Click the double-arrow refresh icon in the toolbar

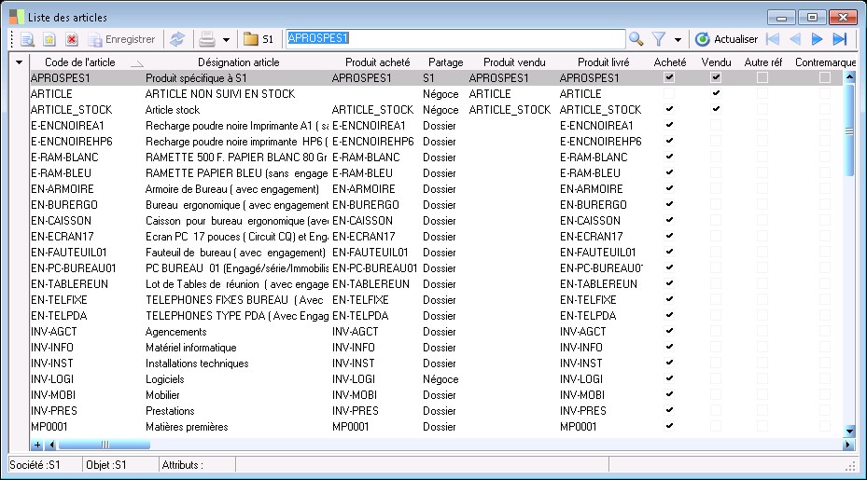pyautogui.click(x=176, y=39)
